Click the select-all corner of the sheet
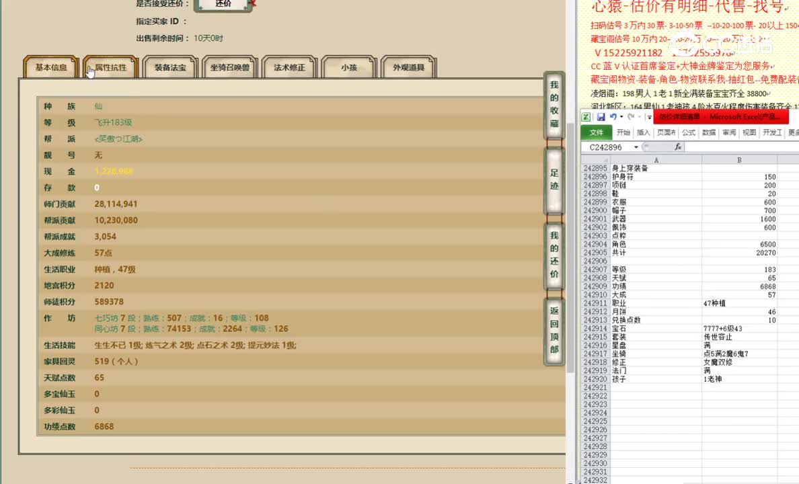Image resolution: width=799 pixels, height=484 pixels. [596, 160]
